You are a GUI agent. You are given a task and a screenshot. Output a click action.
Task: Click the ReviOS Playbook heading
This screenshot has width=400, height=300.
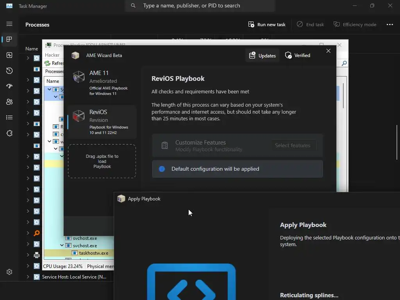(x=178, y=79)
